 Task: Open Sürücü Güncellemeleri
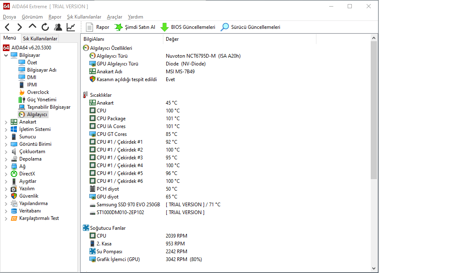(x=250, y=27)
